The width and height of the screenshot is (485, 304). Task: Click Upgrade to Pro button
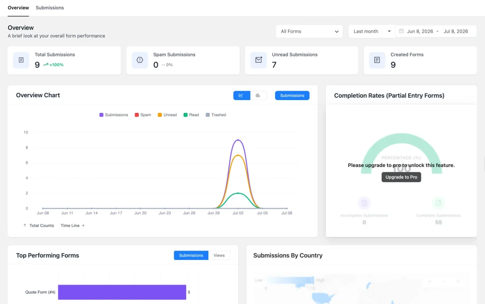coord(401,177)
